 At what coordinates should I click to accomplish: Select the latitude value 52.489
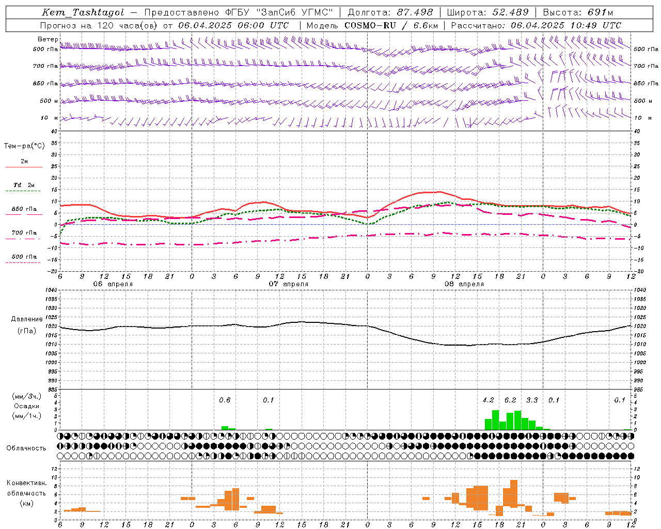[x=511, y=12]
